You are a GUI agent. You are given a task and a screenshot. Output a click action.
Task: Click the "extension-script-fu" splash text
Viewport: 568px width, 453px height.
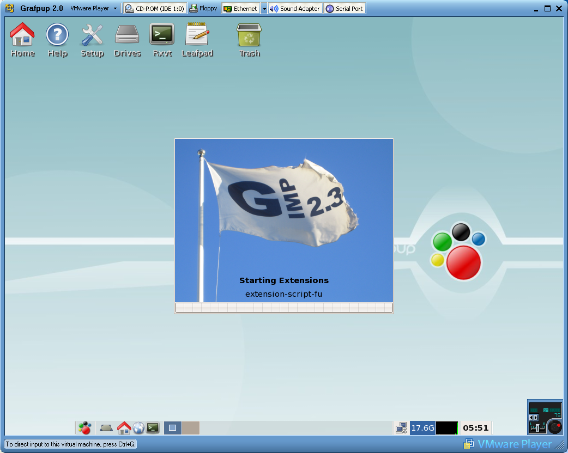click(283, 294)
